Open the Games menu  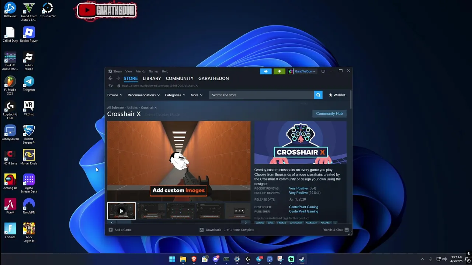coord(154,71)
